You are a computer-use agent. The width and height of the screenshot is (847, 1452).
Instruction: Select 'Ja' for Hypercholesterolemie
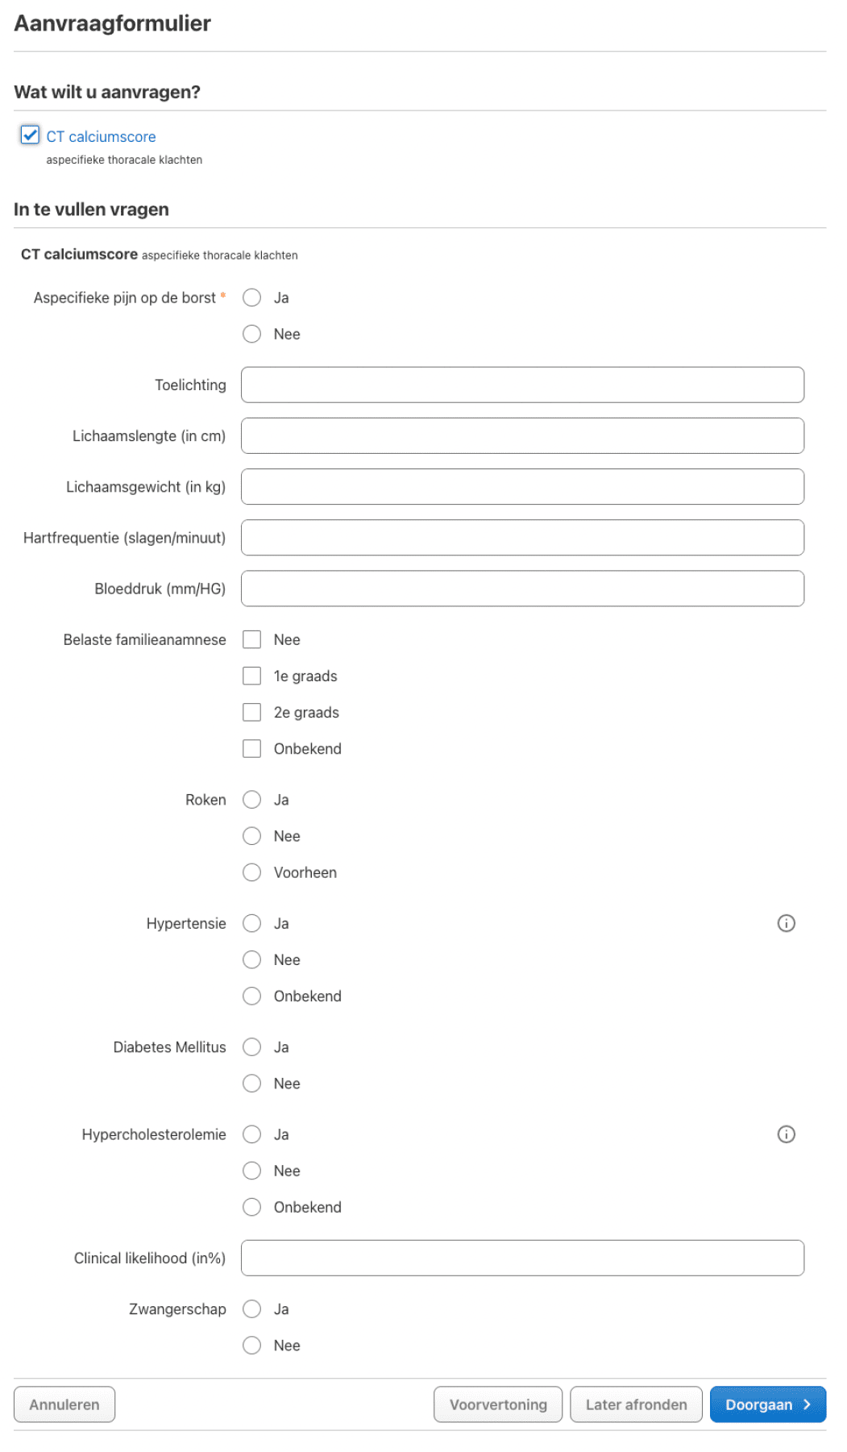click(x=252, y=1134)
